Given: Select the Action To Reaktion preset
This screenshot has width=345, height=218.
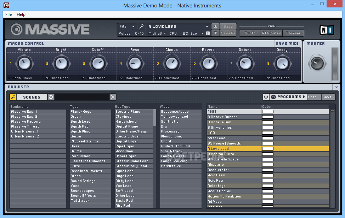Looking at the screenshot, I should [x=234, y=196].
